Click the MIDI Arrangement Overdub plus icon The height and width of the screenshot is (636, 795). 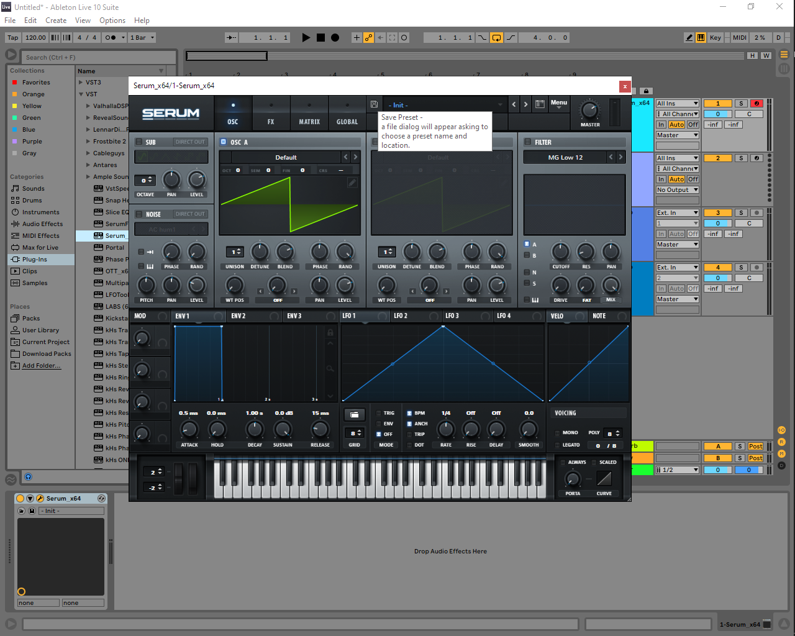pyautogui.click(x=357, y=37)
